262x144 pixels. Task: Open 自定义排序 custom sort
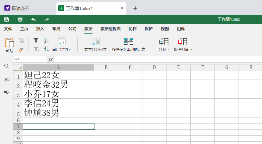pyautogui.click(x=62, y=45)
